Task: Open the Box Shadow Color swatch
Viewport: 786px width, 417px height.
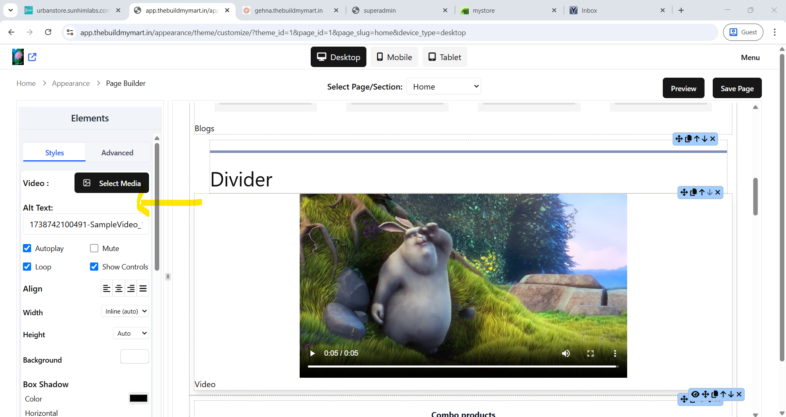Action: 138,398
